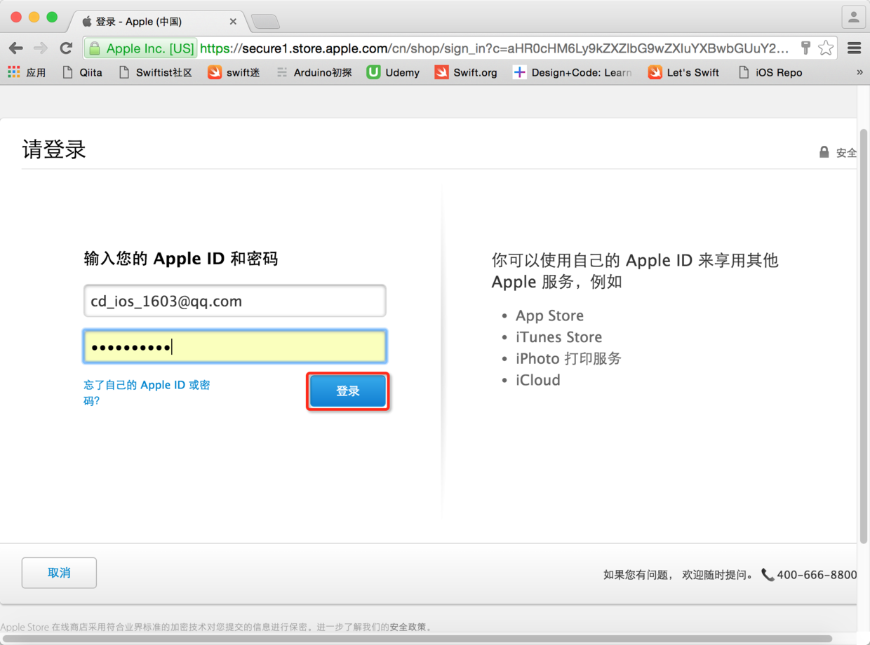Open the 安全政策 security policy link
The width and height of the screenshot is (870, 645).
407,627
